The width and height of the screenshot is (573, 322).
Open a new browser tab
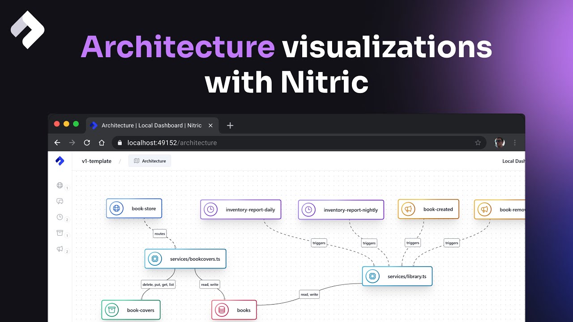pyautogui.click(x=230, y=126)
